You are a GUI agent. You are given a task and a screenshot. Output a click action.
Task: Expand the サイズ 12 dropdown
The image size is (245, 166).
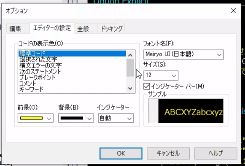[161, 75]
